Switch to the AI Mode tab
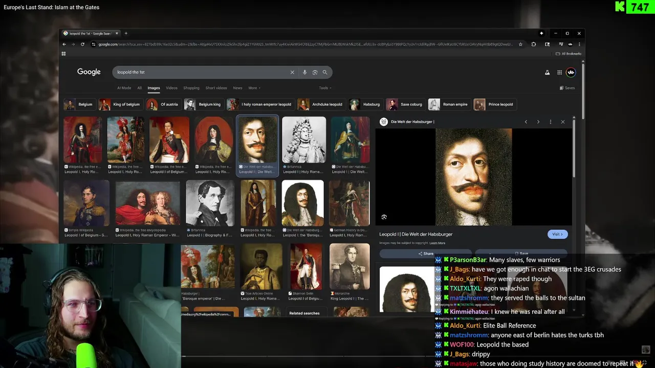The image size is (655, 368). click(x=124, y=88)
